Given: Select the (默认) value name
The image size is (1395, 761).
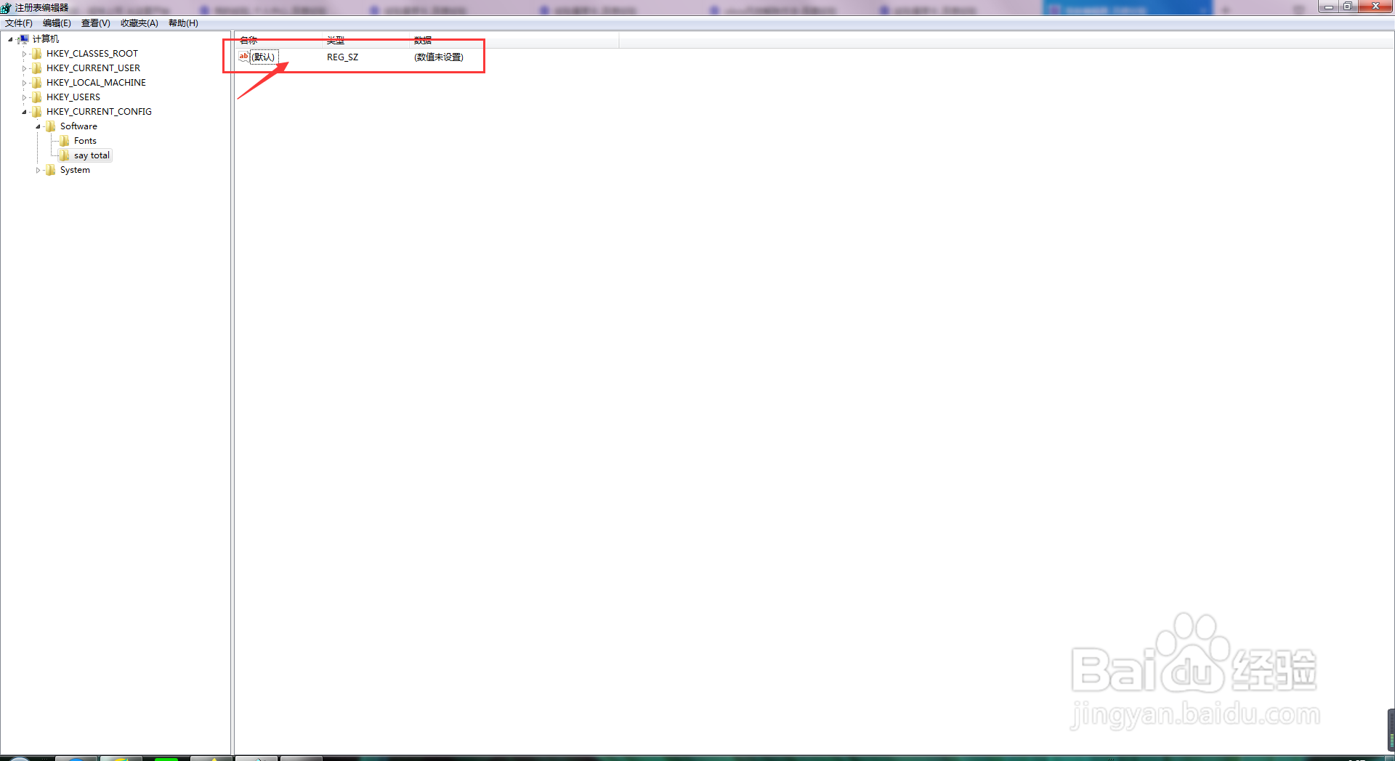Looking at the screenshot, I should (x=263, y=57).
